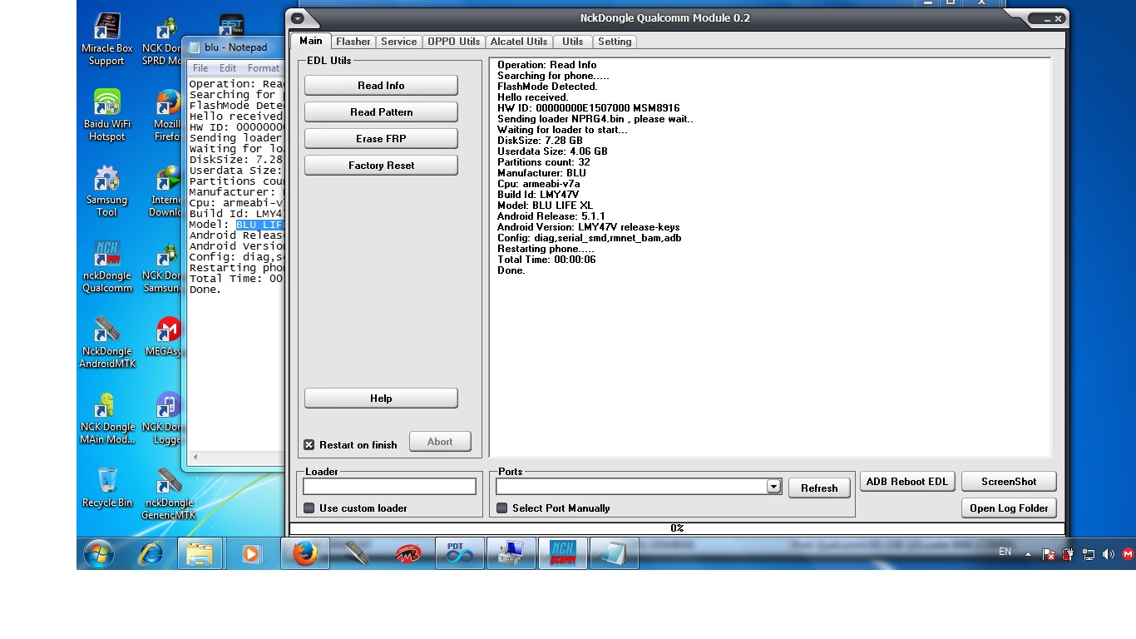This screenshot has width=1136, height=639.
Task: Focus the Loader path input field
Action: tap(389, 487)
